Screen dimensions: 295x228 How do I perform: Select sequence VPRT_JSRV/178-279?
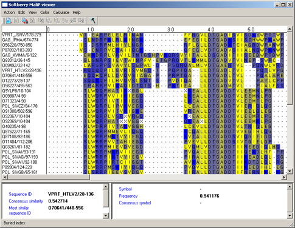tap(21, 35)
